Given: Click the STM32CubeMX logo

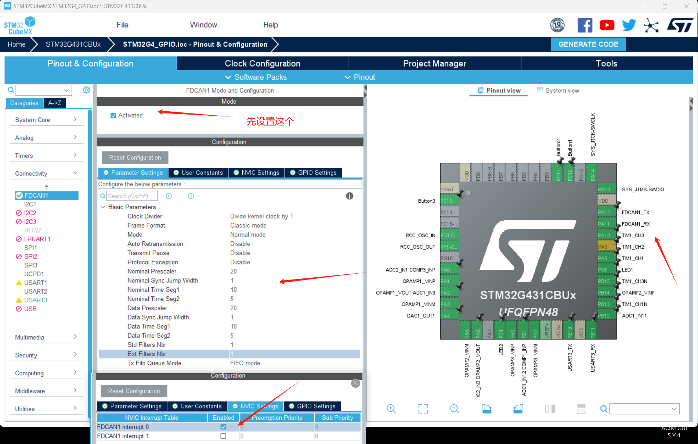Looking at the screenshot, I should pyautogui.click(x=20, y=25).
